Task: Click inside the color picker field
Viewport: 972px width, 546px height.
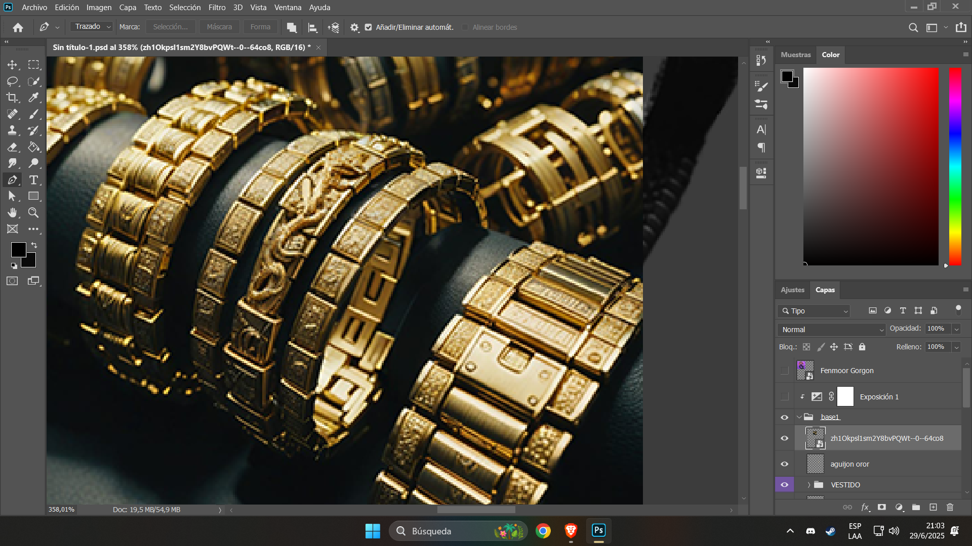Action: [x=871, y=167]
